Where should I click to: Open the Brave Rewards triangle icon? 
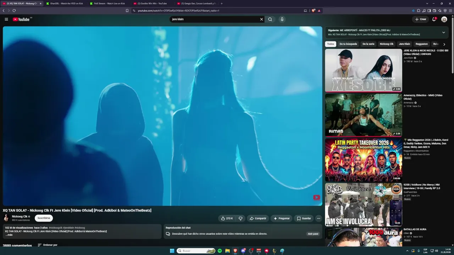tap(319, 11)
